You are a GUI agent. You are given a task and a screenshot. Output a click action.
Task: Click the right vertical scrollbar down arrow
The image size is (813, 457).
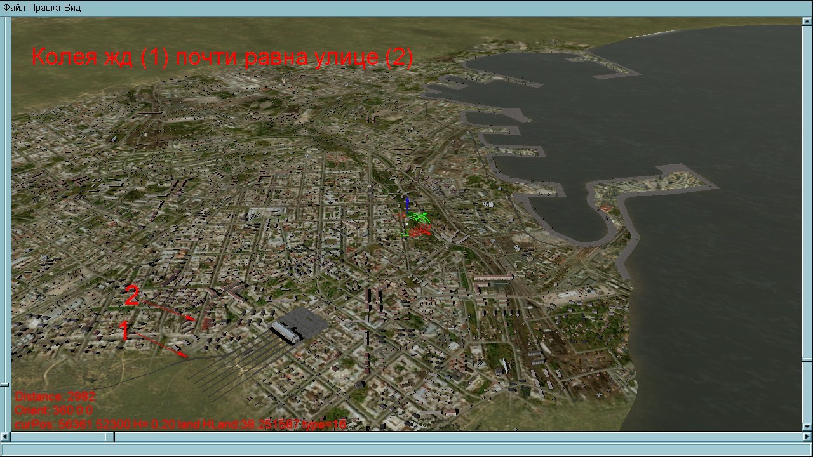[807, 427]
